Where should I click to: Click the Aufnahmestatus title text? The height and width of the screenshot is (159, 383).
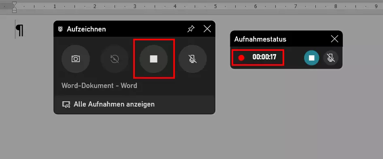tap(260, 39)
